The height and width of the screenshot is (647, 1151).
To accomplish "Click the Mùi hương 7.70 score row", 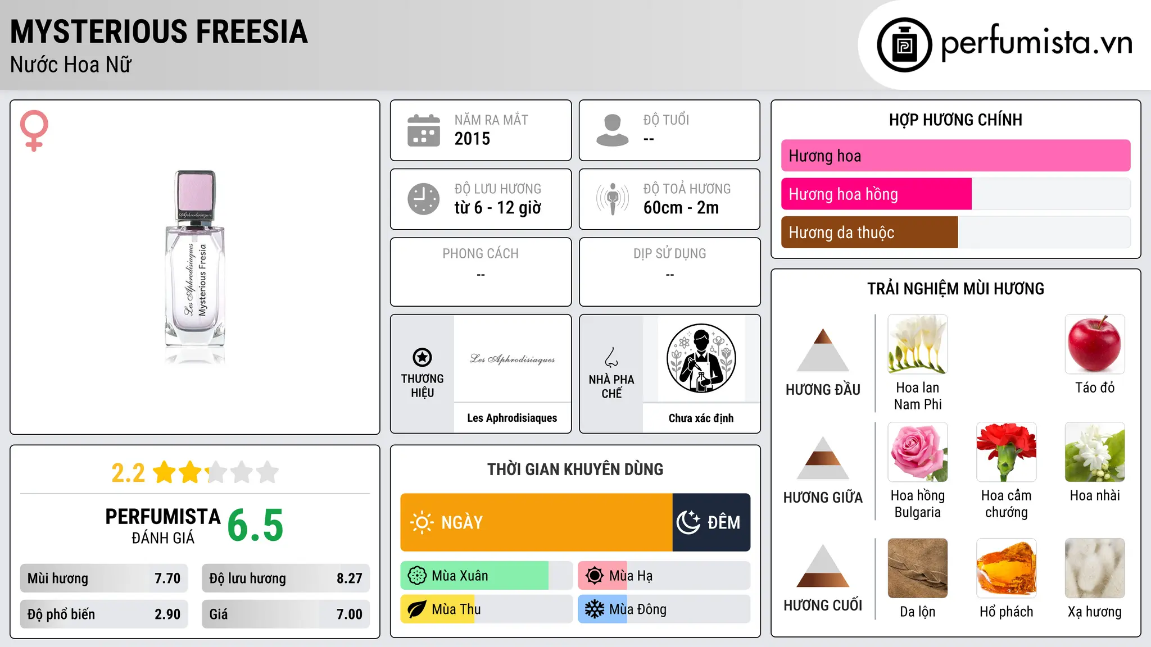I will 104,578.
